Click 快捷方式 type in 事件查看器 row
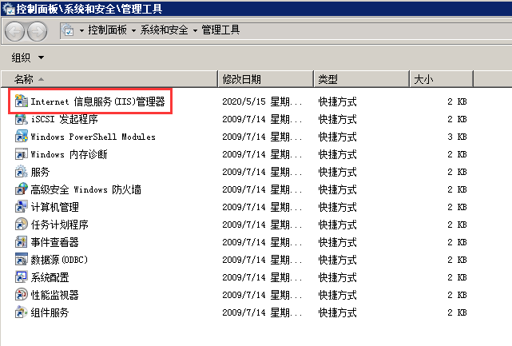The width and height of the screenshot is (512, 346). coord(337,242)
